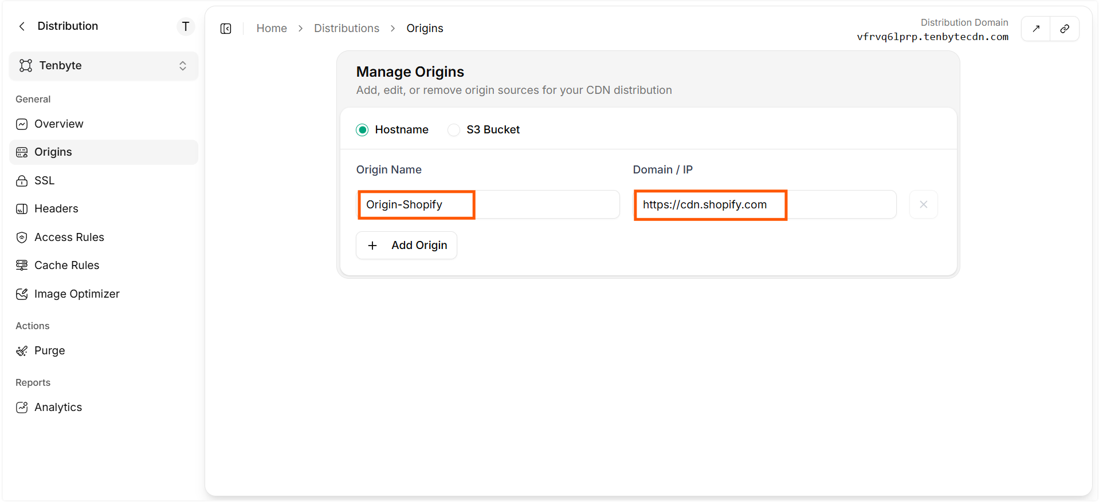Screen dimensions: 1099x502
Task: Click the vfrvq6lprp.tenbytecdn.com domain text
Action: coord(932,37)
